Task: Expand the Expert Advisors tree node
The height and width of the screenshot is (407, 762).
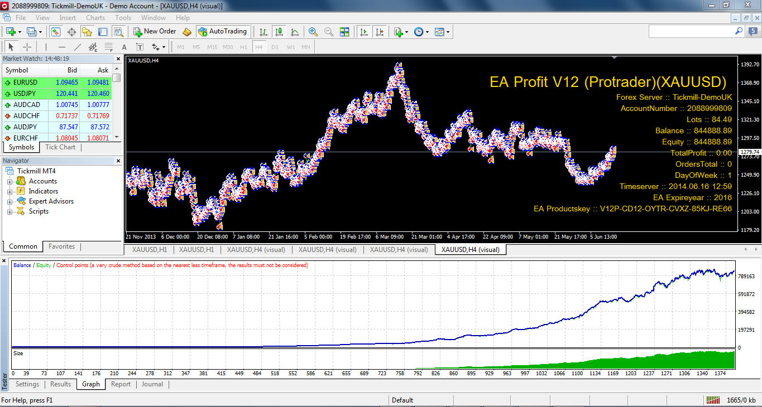Action: 10,201
